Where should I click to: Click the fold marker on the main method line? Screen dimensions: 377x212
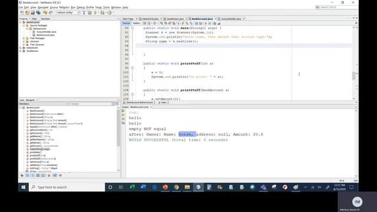(132, 28)
